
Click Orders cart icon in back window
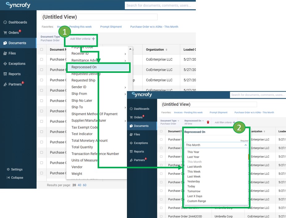click(5, 33)
